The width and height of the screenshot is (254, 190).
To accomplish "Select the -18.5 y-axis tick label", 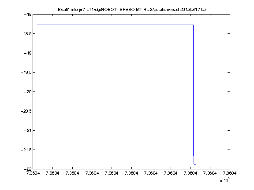I will pyautogui.click(x=26, y=34).
